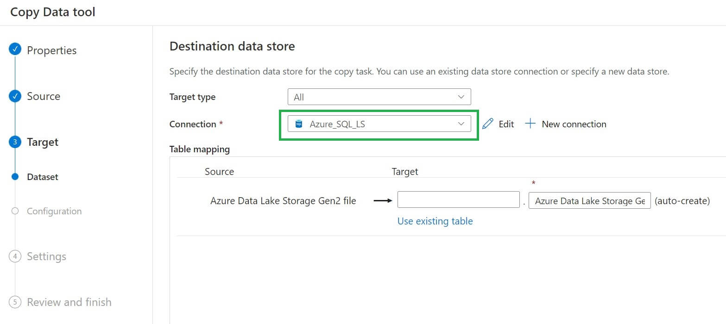Image resolution: width=726 pixels, height=324 pixels.
Task: Click the Target step number 3 icon
Action: [15, 142]
